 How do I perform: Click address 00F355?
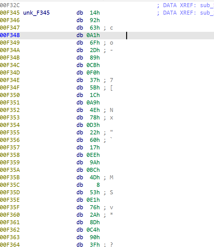10,133
